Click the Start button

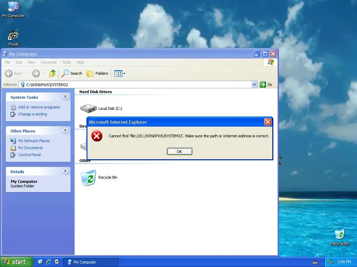click(16, 262)
